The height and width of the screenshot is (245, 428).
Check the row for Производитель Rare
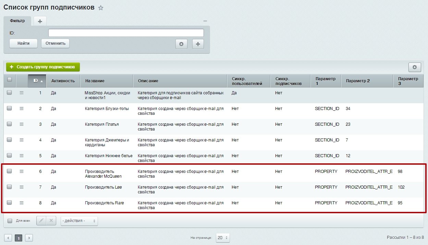(x=10, y=202)
